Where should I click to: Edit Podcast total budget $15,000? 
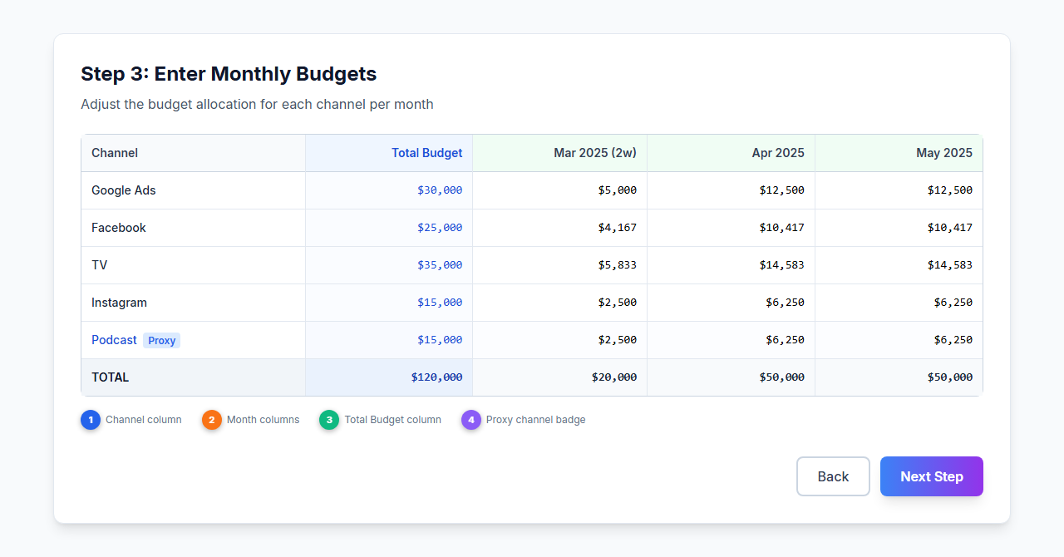click(389, 340)
